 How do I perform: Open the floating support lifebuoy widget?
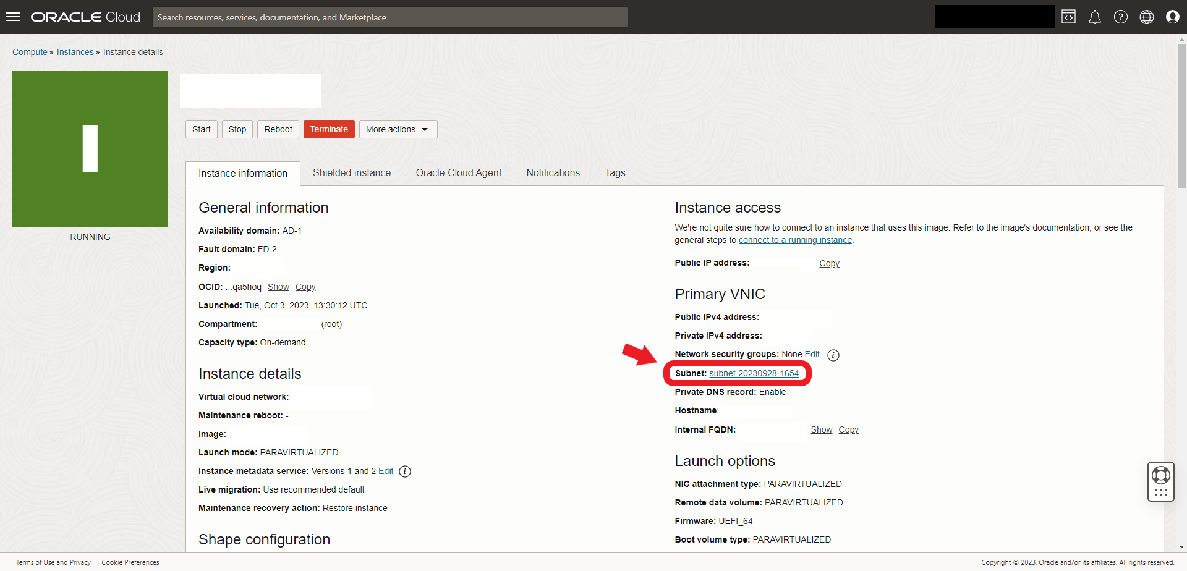pyautogui.click(x=1160, y=475)
